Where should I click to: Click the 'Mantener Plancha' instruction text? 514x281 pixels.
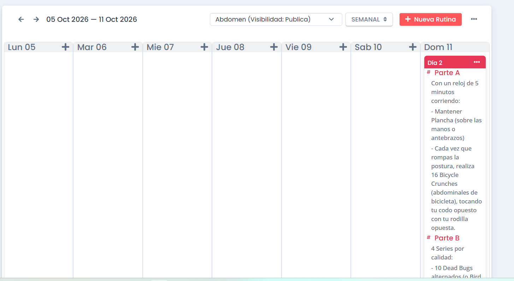click(456, 124)
